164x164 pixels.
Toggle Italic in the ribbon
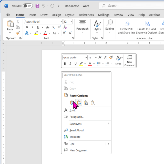point(33,27)
